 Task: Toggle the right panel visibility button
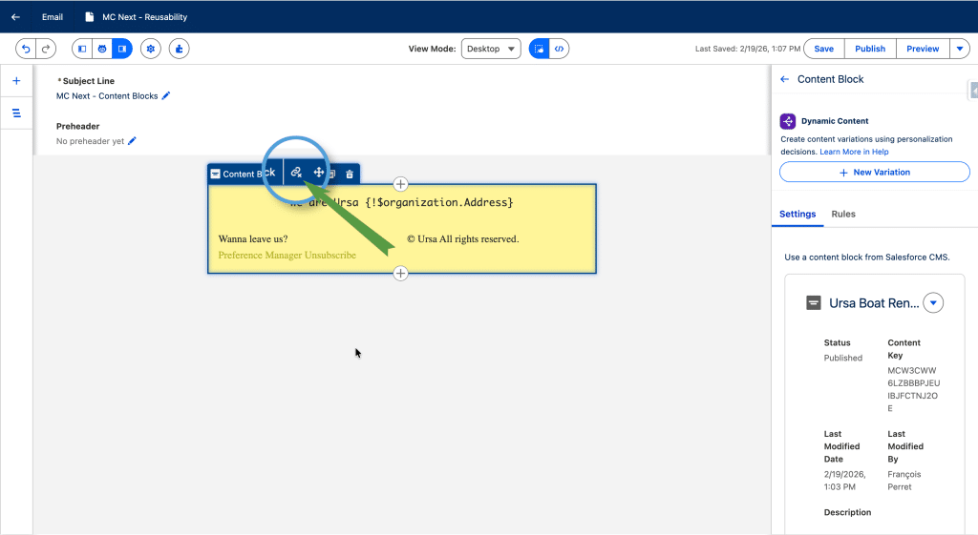click(x=121, y=49)
